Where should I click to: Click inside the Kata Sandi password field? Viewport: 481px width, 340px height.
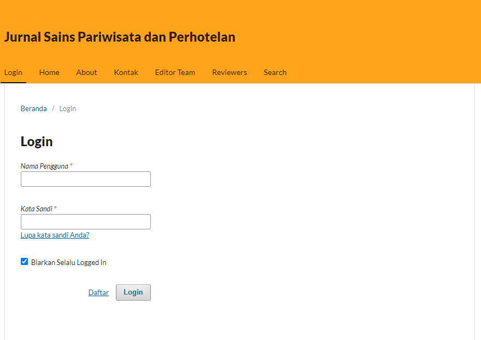point(86,222)
